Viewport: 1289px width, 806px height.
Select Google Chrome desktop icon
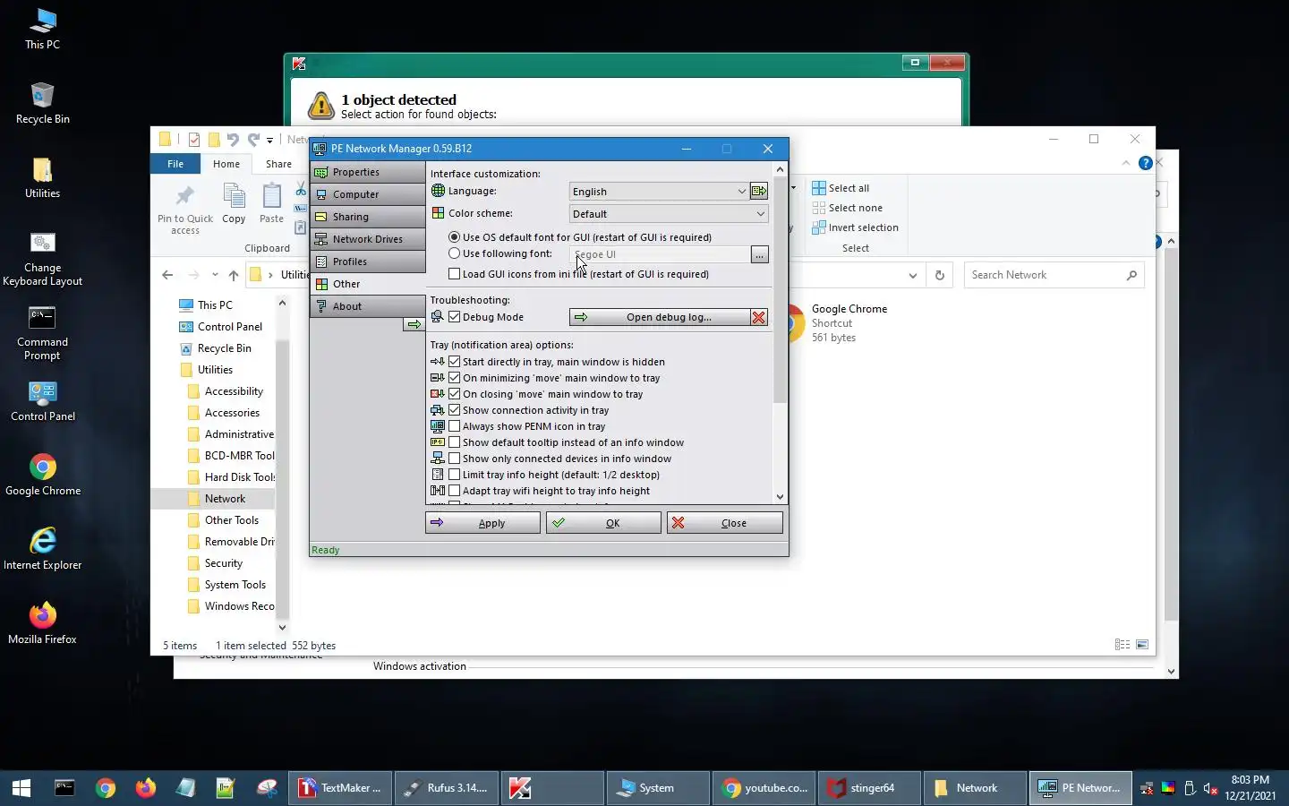pos(42,475)
